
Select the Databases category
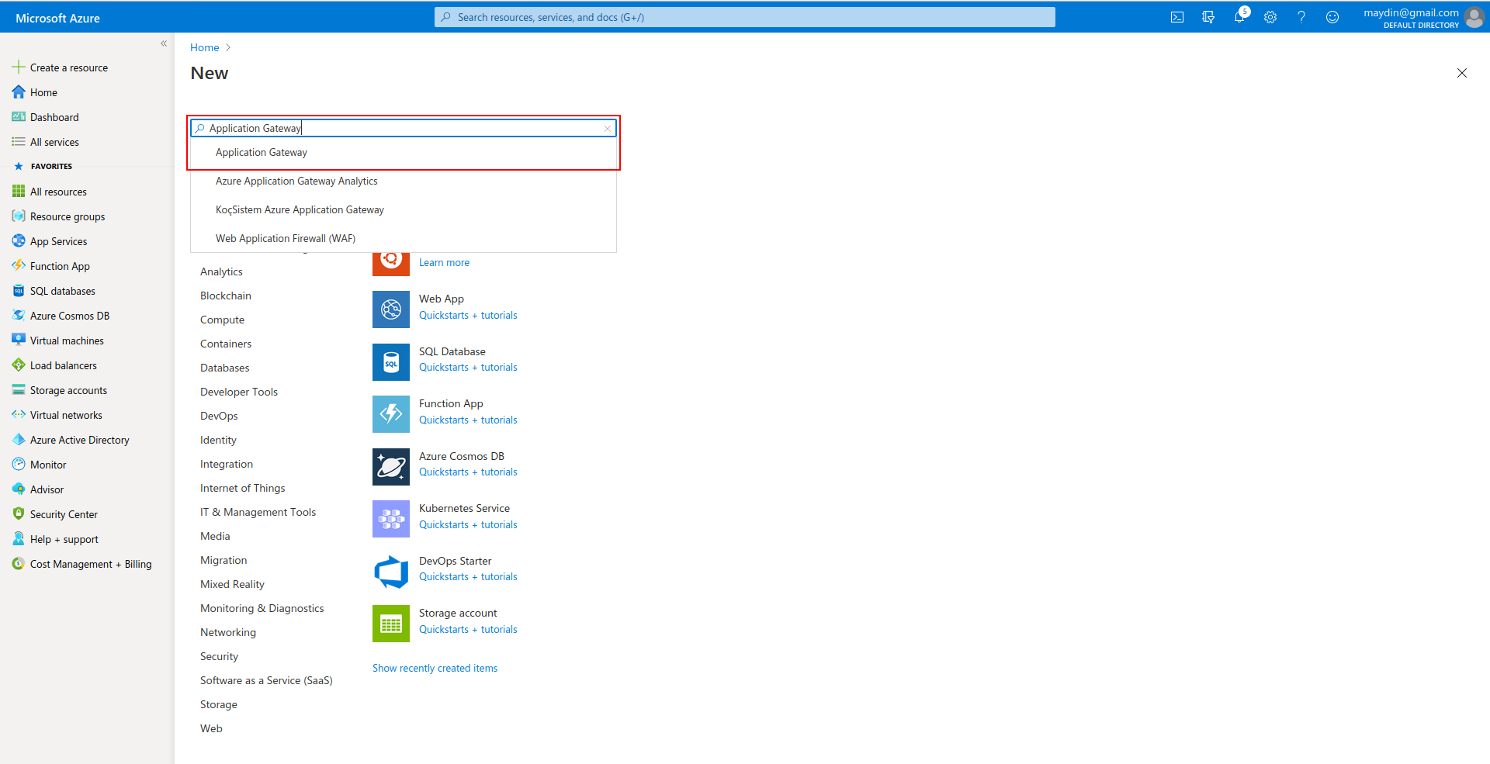(x=225, y=368)
